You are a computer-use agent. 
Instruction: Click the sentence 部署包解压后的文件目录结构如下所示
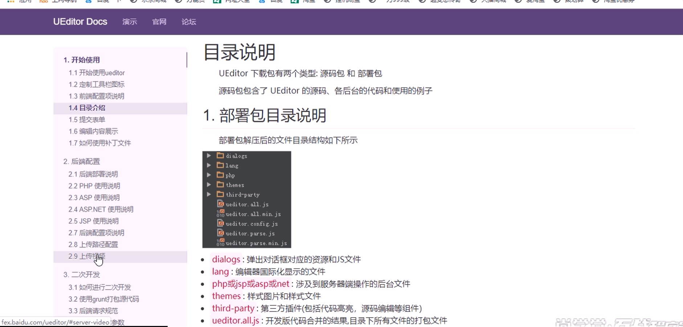(288, 140)
